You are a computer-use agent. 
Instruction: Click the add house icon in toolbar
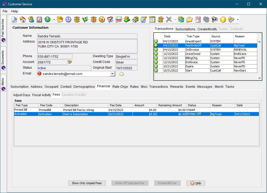(23, 20)
